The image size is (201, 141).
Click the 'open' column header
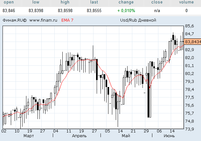tap(8, 2)
